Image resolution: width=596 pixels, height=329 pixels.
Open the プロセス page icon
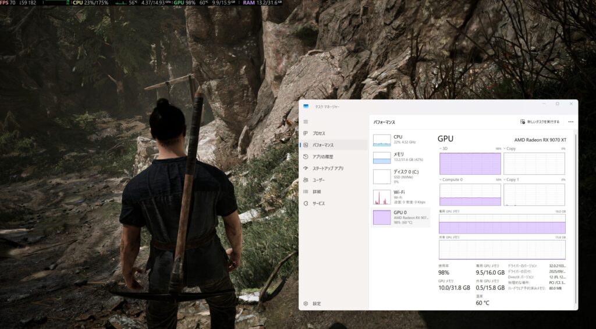pyautogui.click(x=306, y=133)
